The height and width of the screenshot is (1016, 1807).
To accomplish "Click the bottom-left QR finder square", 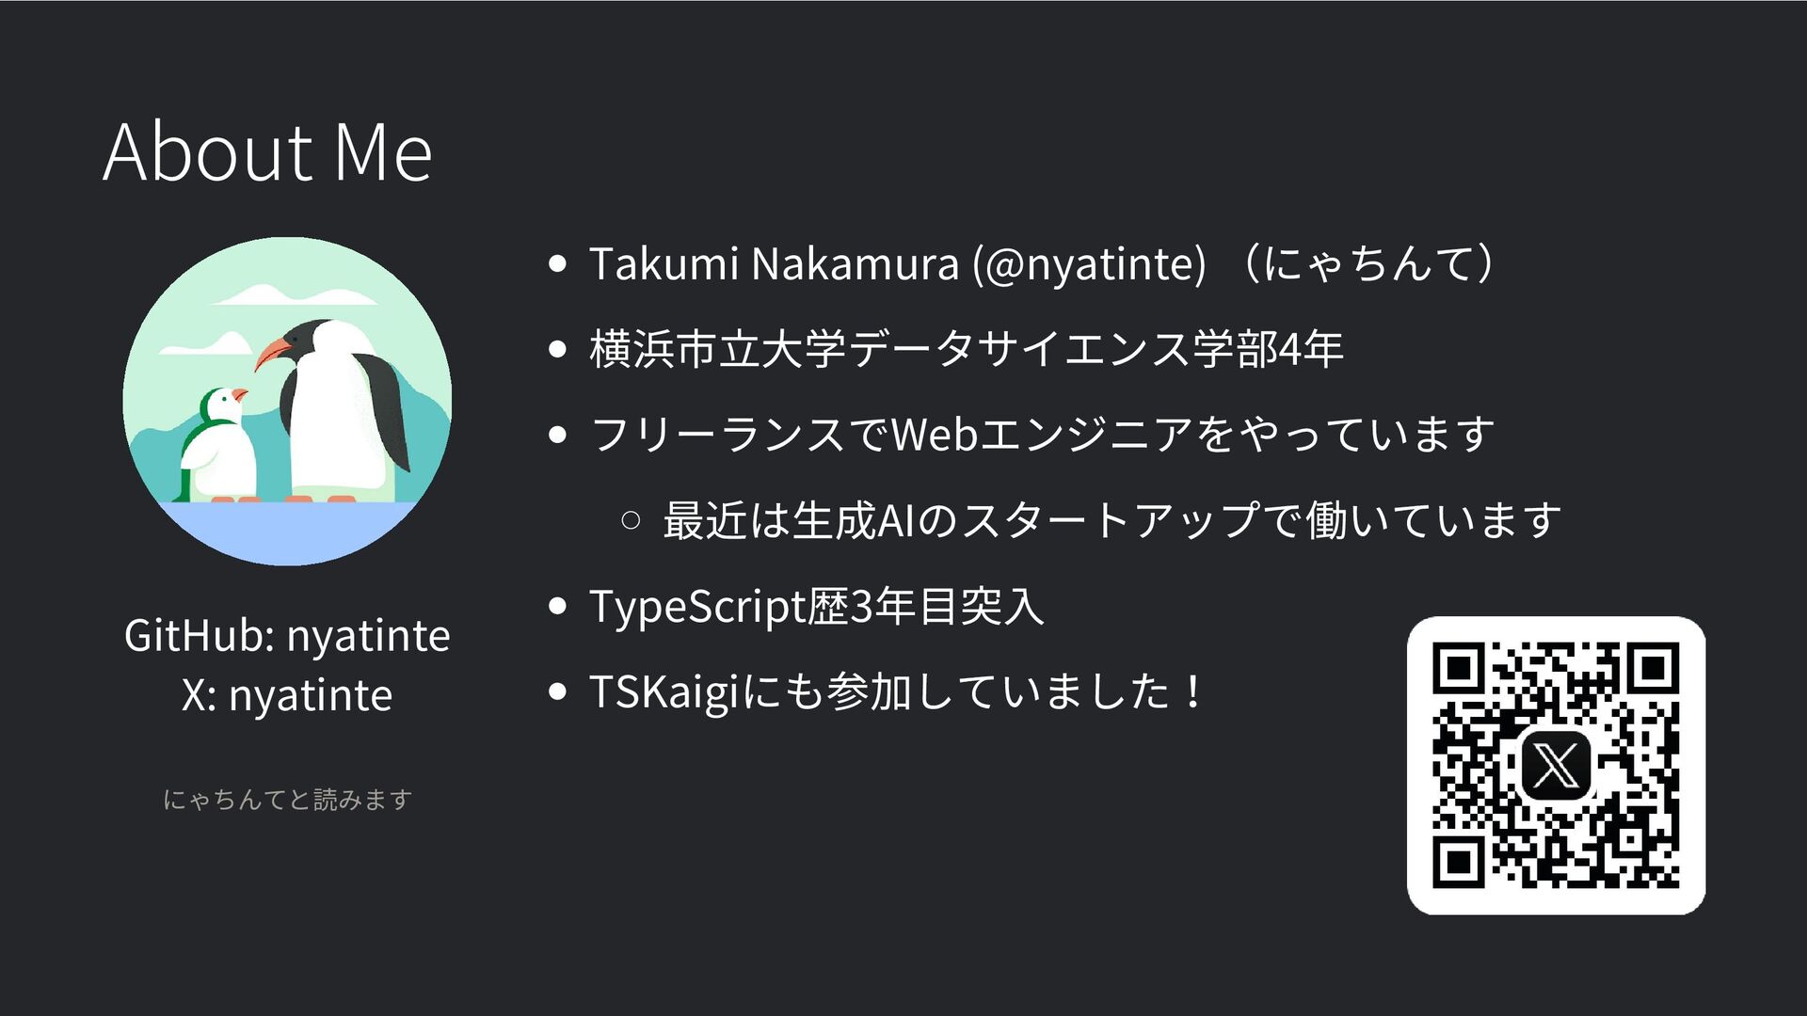I will click(x=1459, y=862).
